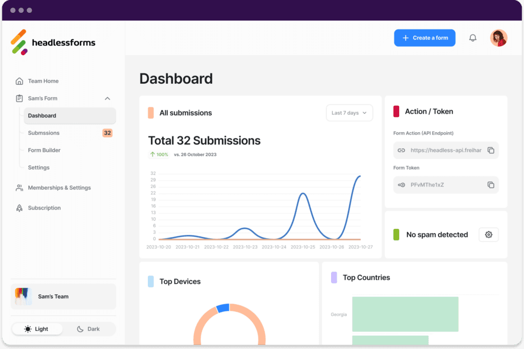Switch to Light theme mode
This screenshot has width=524, height=349.
[37, 329]
